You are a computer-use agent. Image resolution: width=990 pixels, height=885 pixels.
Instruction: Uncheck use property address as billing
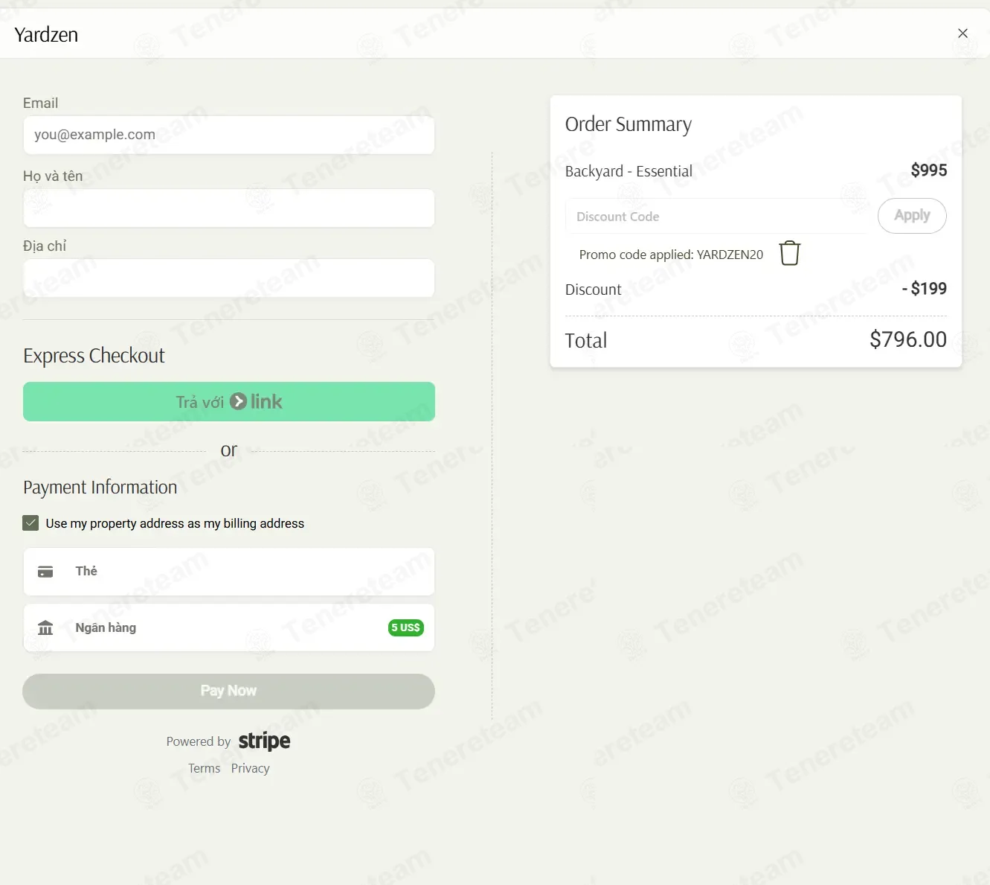click(x=30, y=523)
